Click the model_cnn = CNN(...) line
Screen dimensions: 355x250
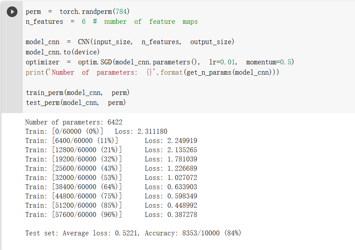[130, 42]
